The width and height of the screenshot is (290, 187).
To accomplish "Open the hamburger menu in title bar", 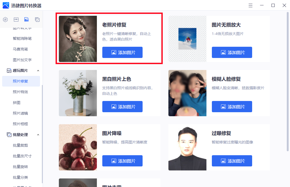I will [x=251, y=6].
